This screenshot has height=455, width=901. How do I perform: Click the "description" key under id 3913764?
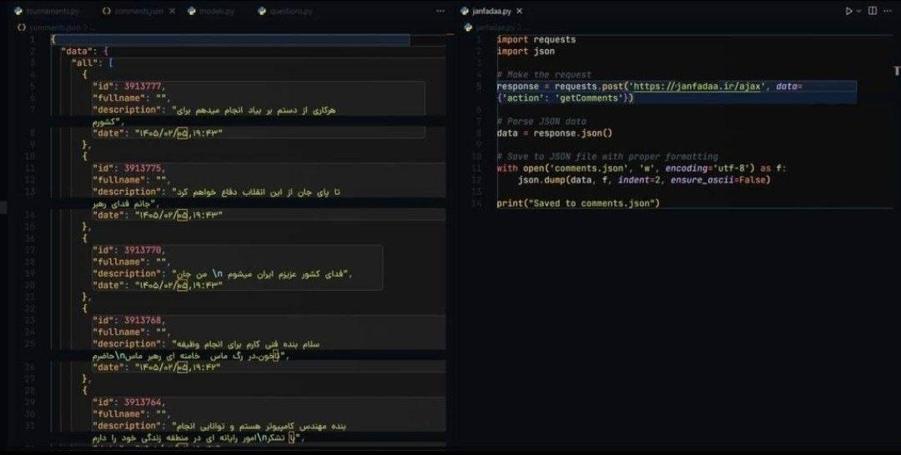[128, 426]
